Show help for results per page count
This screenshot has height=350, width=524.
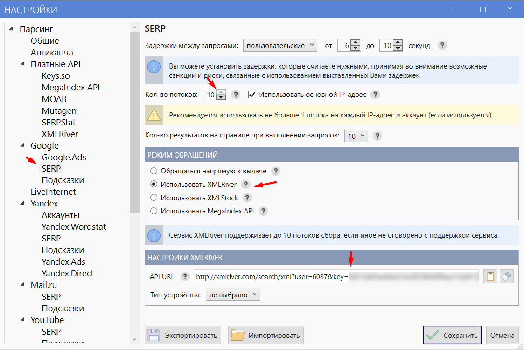coord(377,136)
